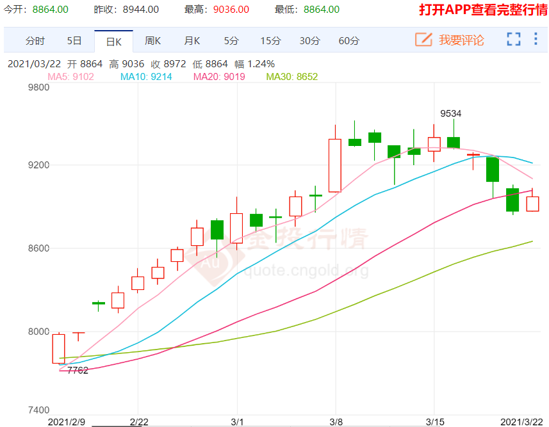Viewport: 549px width, 427px height.
Task: Click the MA10 indicator label
Action: (x=146, y=77)
